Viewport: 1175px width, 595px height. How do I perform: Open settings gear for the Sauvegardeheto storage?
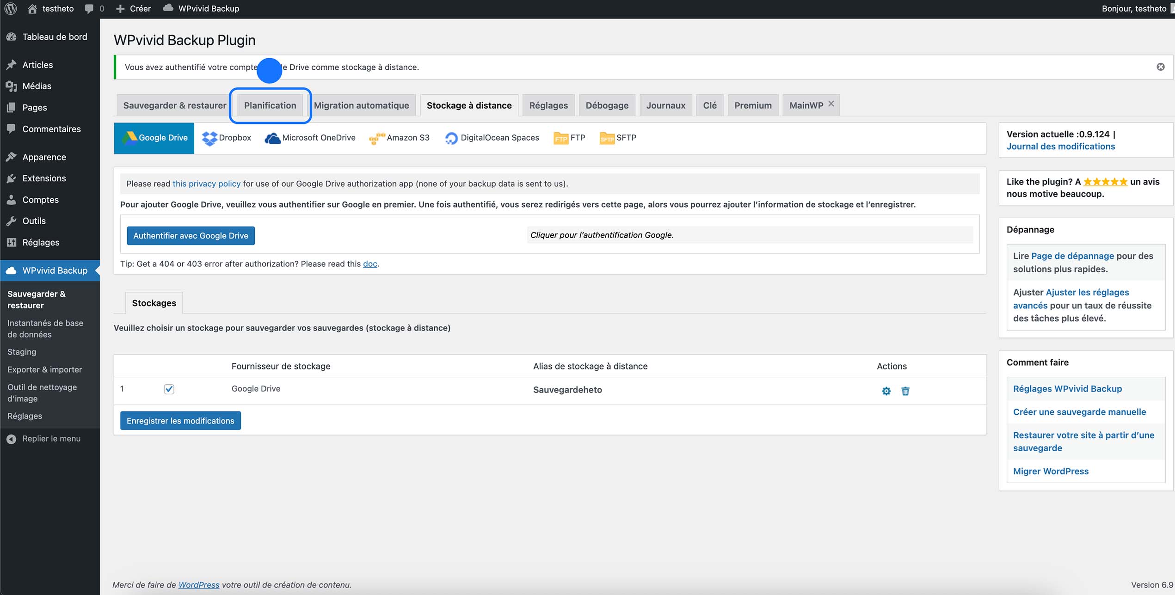click(886, 391)
